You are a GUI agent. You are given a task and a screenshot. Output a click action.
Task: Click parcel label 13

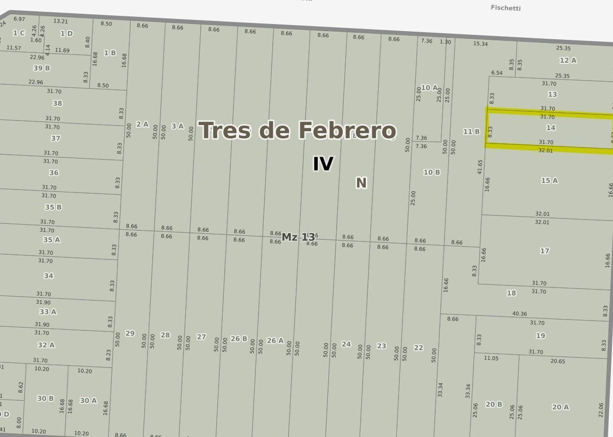pos(552,94)
